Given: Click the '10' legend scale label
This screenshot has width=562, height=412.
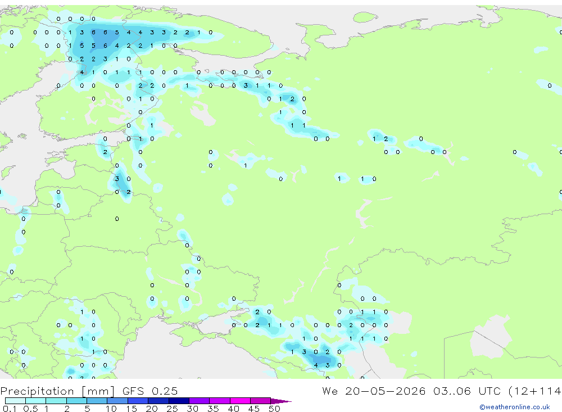Looking at the screenshot, I should 111,409.
